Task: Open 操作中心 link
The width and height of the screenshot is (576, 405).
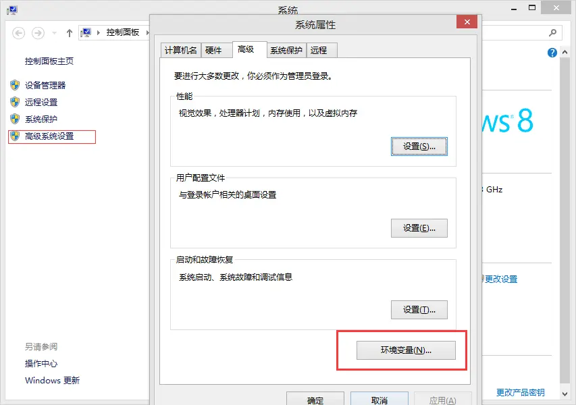Action: pyautogui.click(x=41, y=364)
